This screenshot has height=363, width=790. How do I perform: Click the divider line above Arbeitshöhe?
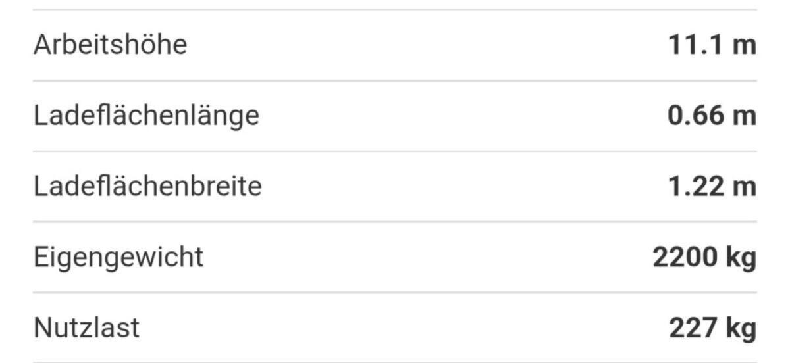tap(395, 9)
